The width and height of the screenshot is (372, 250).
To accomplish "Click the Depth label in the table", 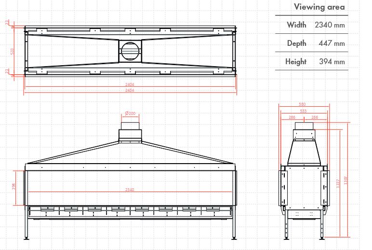I will click(x=296, y=43).
